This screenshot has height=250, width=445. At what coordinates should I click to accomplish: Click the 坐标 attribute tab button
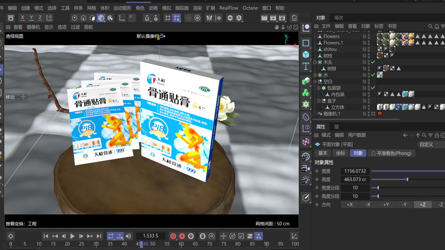tap(340, 153)
